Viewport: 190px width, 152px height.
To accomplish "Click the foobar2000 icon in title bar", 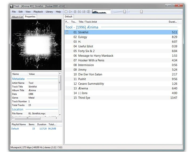I will point(12,6).
